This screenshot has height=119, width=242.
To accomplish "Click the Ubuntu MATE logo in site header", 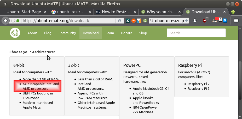I will [15, 33].
